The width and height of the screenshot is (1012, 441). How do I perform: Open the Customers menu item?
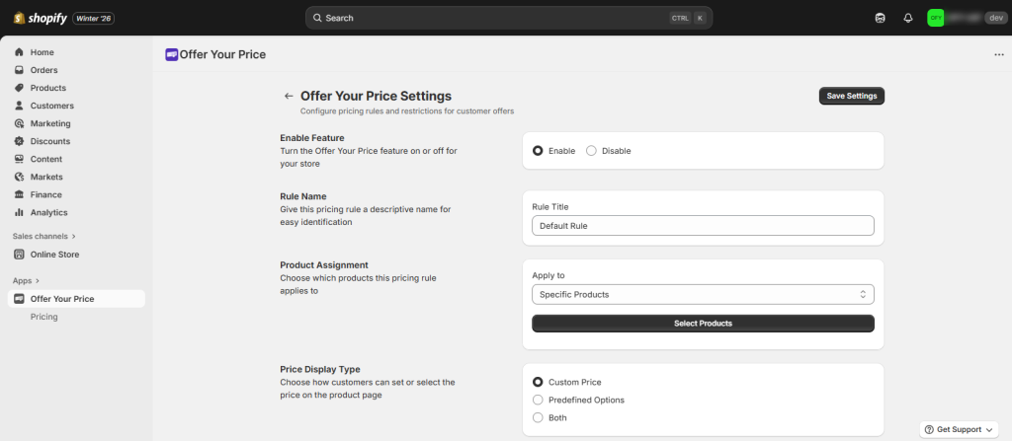pyautogui.click(x=76, y=106)
